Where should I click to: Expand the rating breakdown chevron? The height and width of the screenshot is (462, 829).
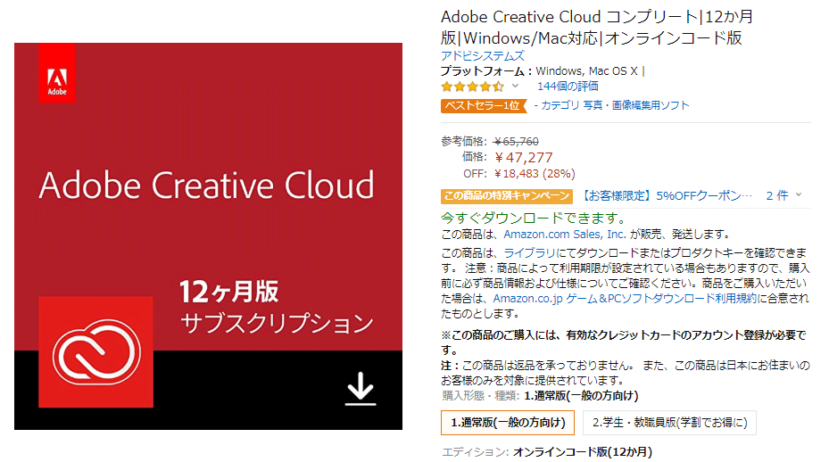coord(516,87)
